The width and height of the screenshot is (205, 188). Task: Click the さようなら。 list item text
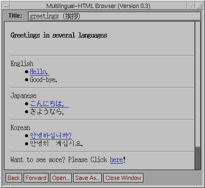47,112
